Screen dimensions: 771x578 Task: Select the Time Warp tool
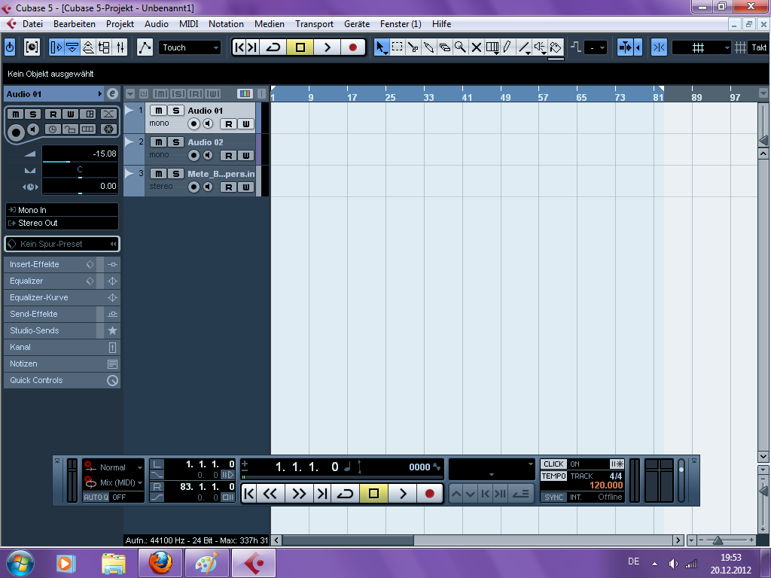coord(492,47)
